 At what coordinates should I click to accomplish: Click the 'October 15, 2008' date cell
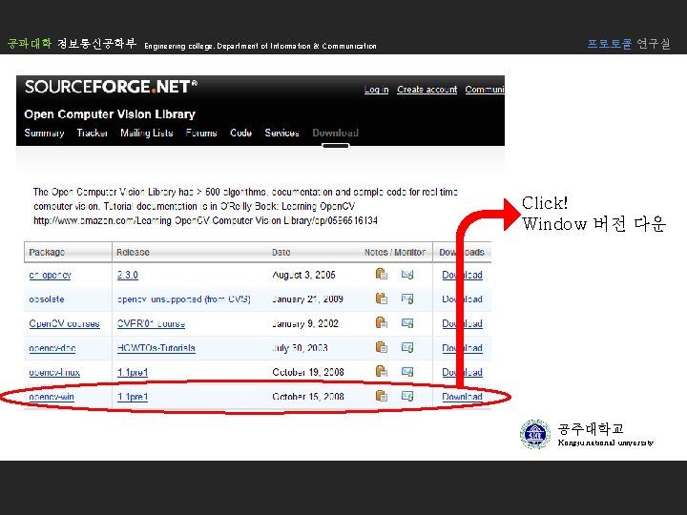point(308,397)
